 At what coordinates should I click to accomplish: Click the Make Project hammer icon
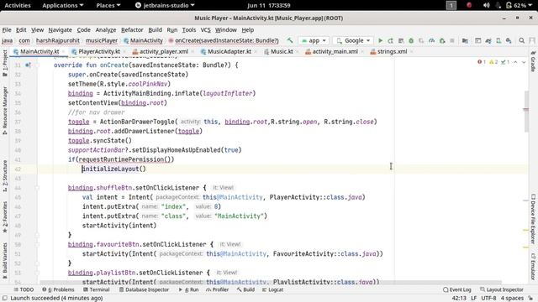(290, 40)
